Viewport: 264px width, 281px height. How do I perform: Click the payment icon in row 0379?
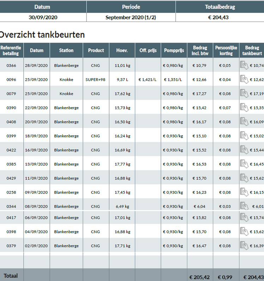(x=244, y=245)
